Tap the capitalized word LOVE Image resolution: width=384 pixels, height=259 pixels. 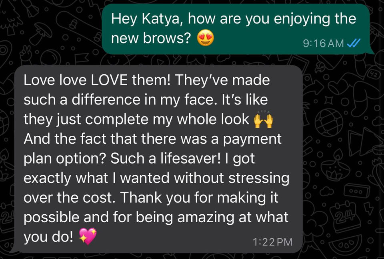(x=109, y=80)
